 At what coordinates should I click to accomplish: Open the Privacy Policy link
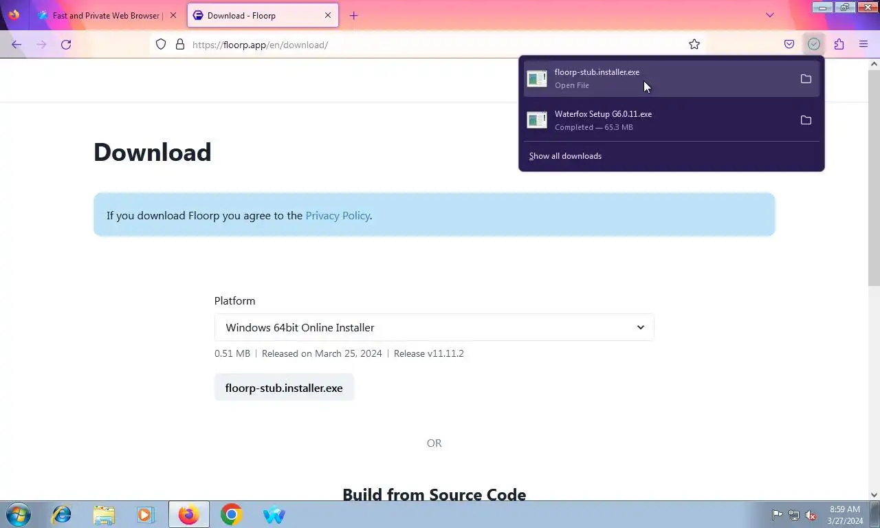338,215
